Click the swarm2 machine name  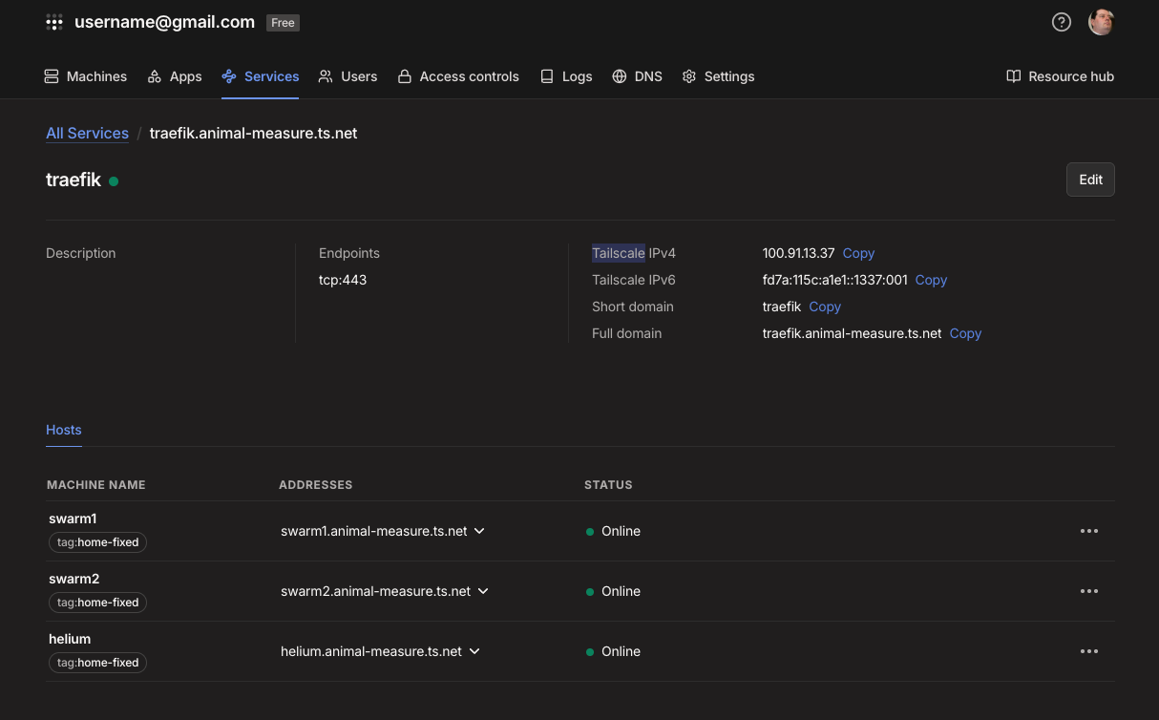tap(74, 579)
